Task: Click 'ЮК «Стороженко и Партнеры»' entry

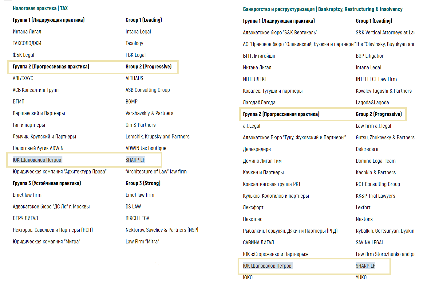Action: point(275,254)
